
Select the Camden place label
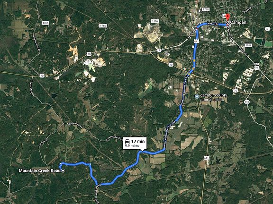coord(238,22)
